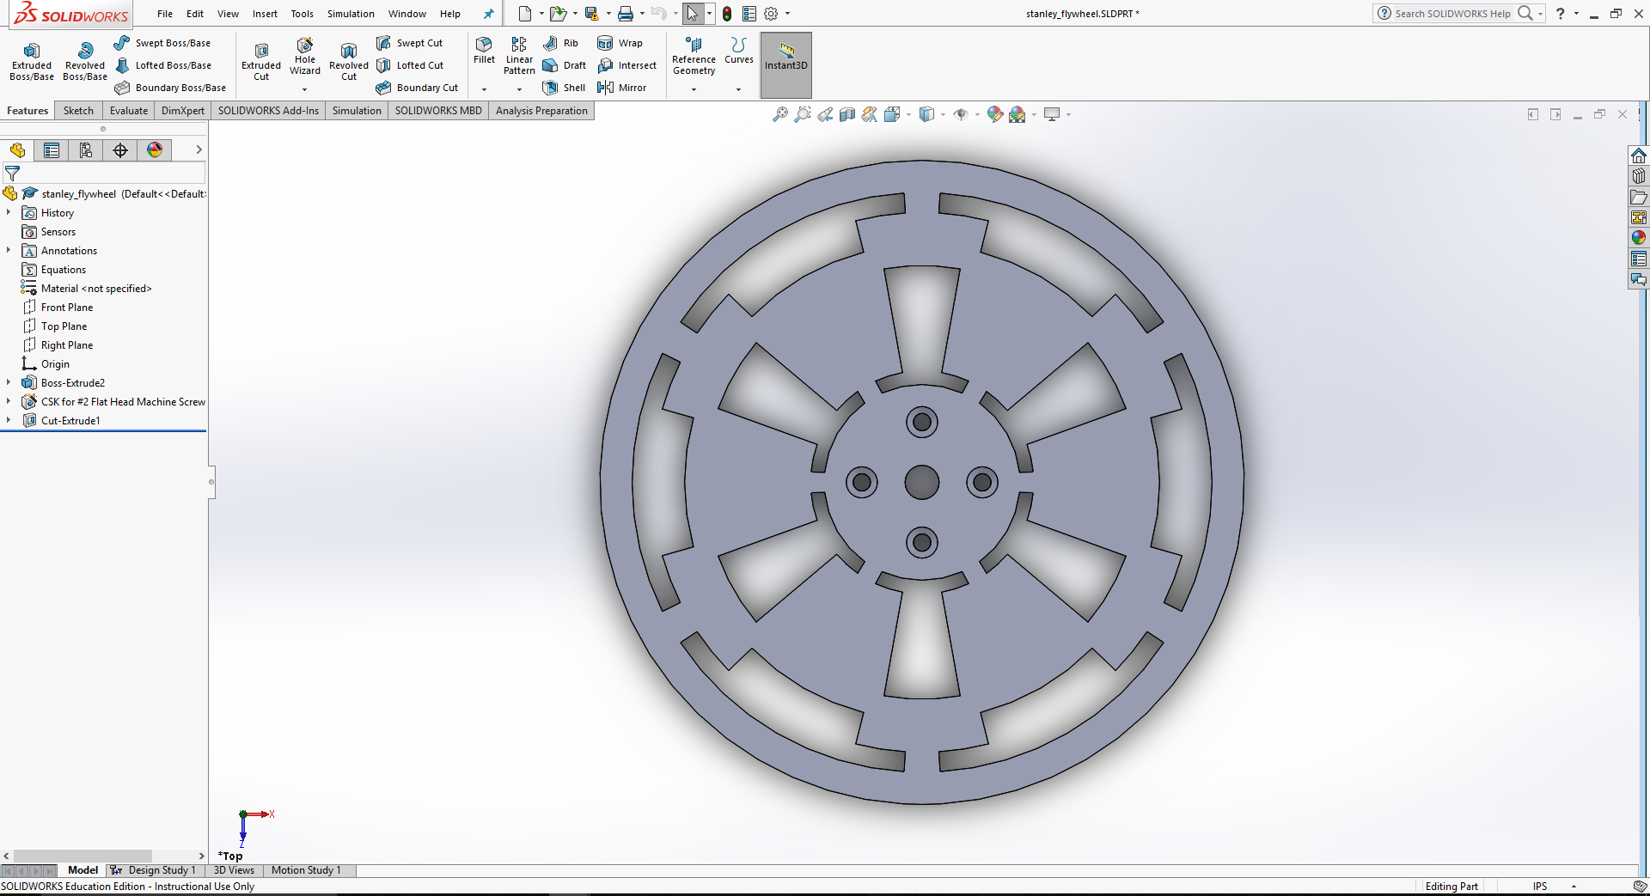Click the SOLIDWORKS Help search icon

[x=1527, y=14]
